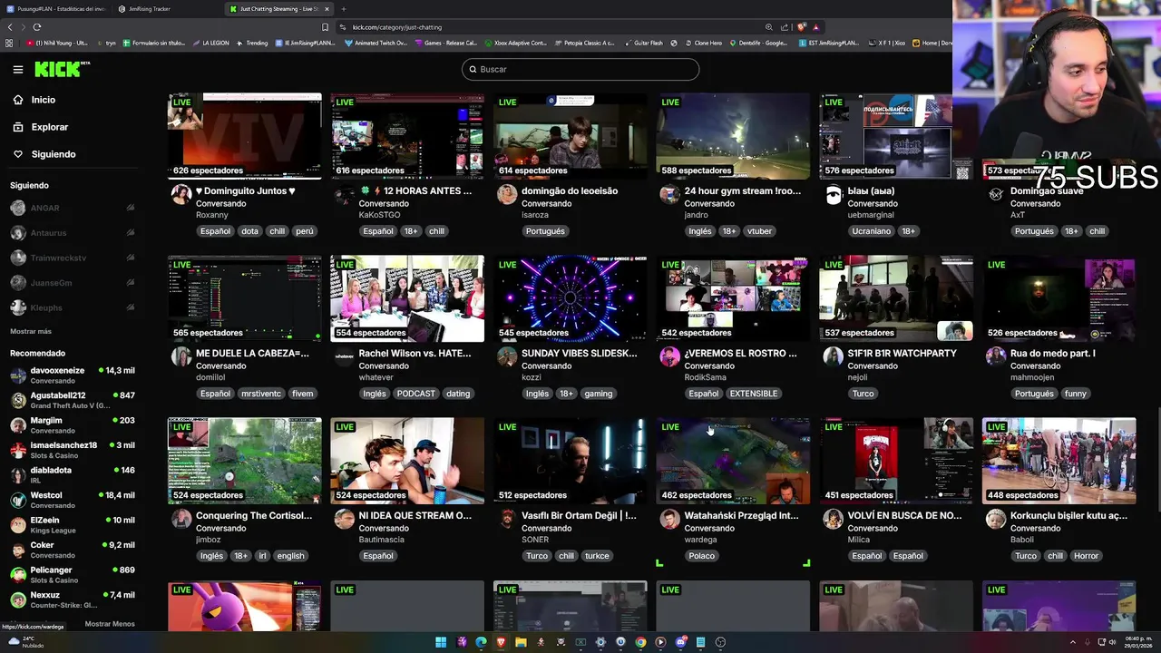Click 'Horror' tag under Baboli stream
The image size is (1161, 653).
[1086, 556]
